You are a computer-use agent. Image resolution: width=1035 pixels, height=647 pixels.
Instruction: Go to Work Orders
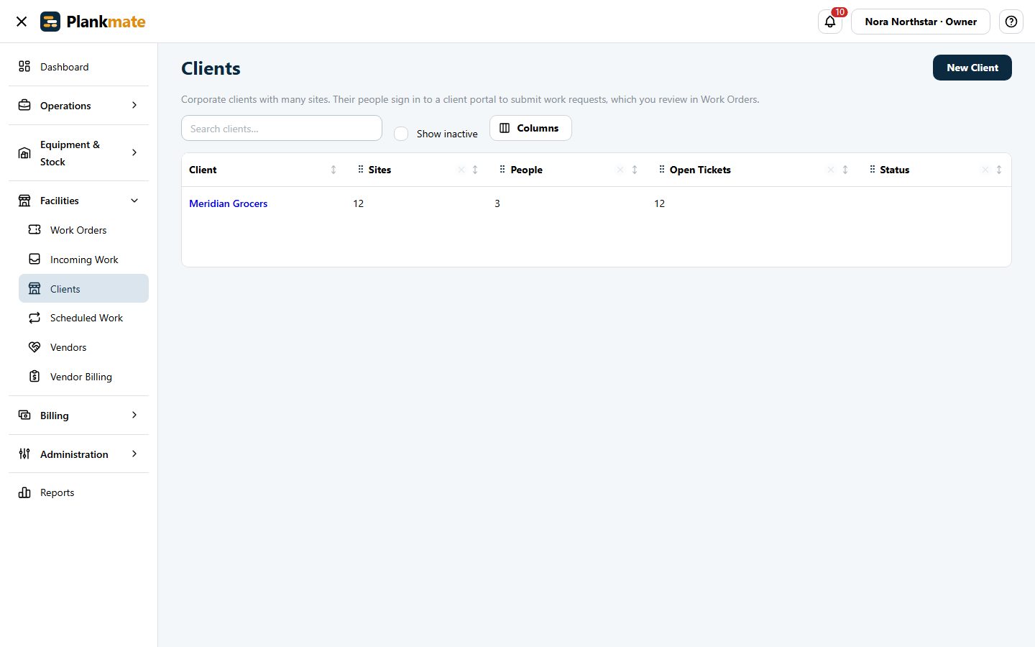coord(83,230)
